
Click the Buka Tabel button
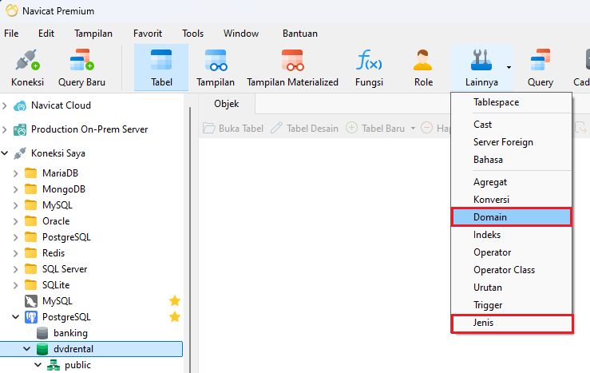[233, 129]
